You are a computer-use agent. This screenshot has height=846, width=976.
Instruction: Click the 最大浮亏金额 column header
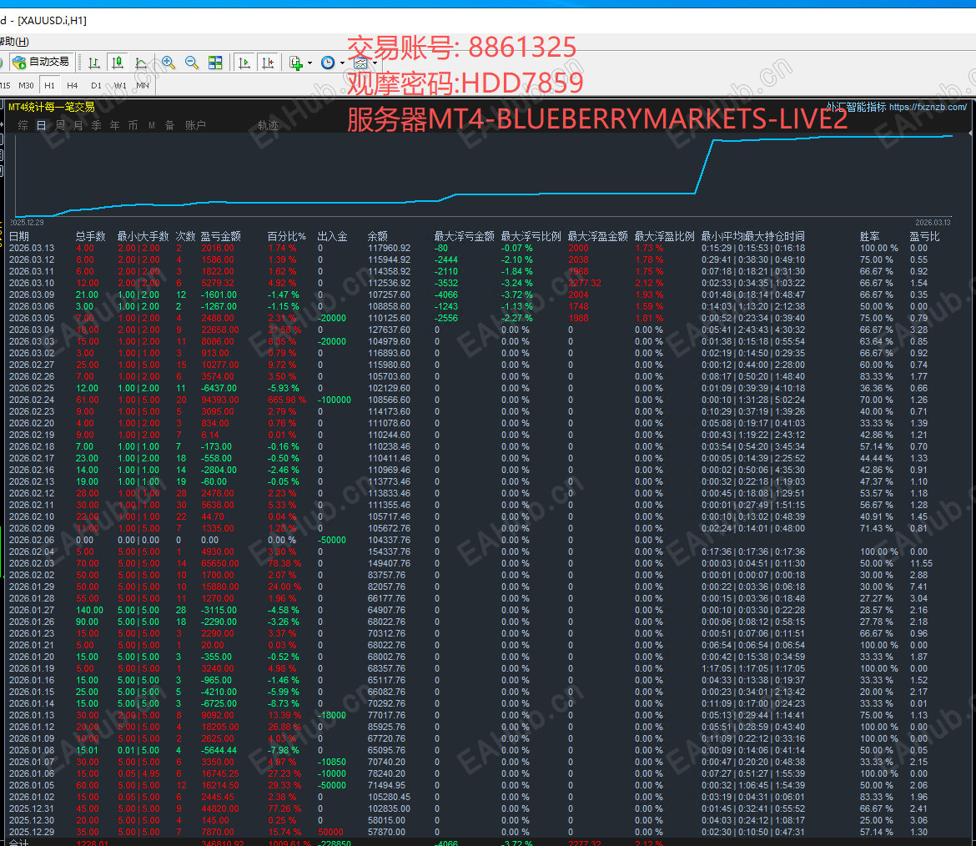(x=465, y=237)
